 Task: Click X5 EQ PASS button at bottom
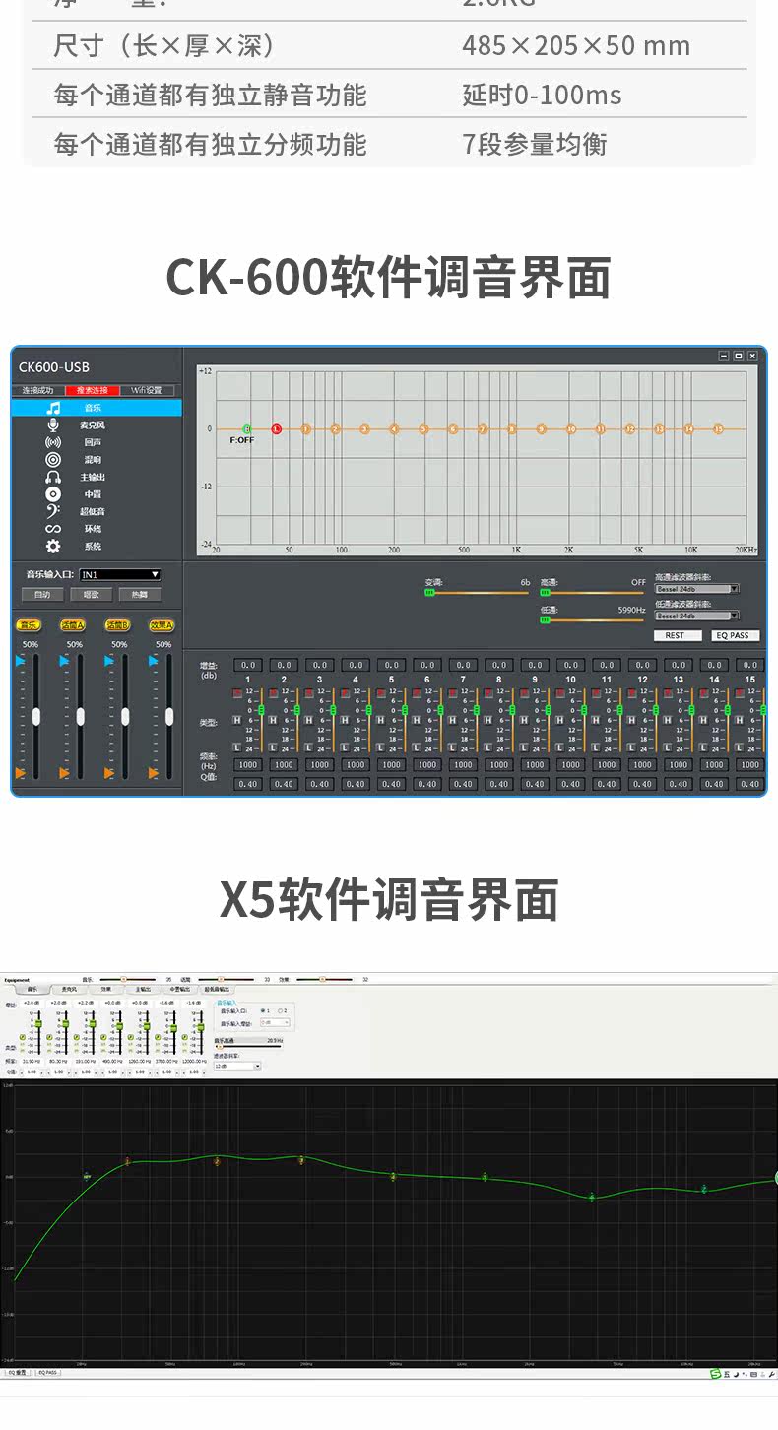pos(46,1372)
